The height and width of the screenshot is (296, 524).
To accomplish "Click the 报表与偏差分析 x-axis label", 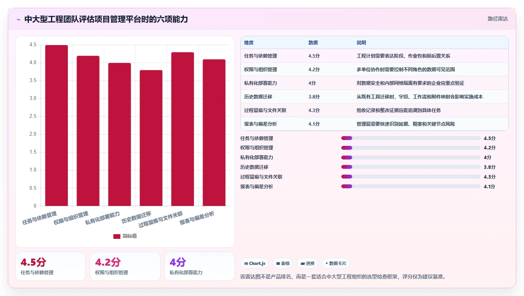I will [x=197, y=218].
